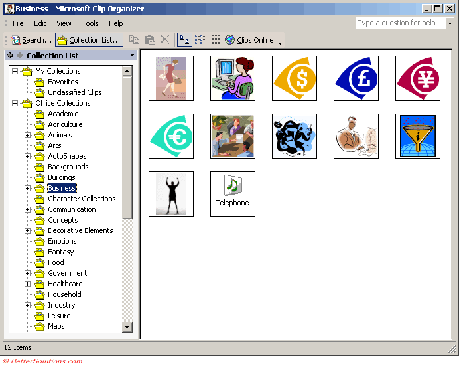This screenshot has width=459, height=366.
Task: Click the Copy toolbar icon
Action: pos(134,40)
